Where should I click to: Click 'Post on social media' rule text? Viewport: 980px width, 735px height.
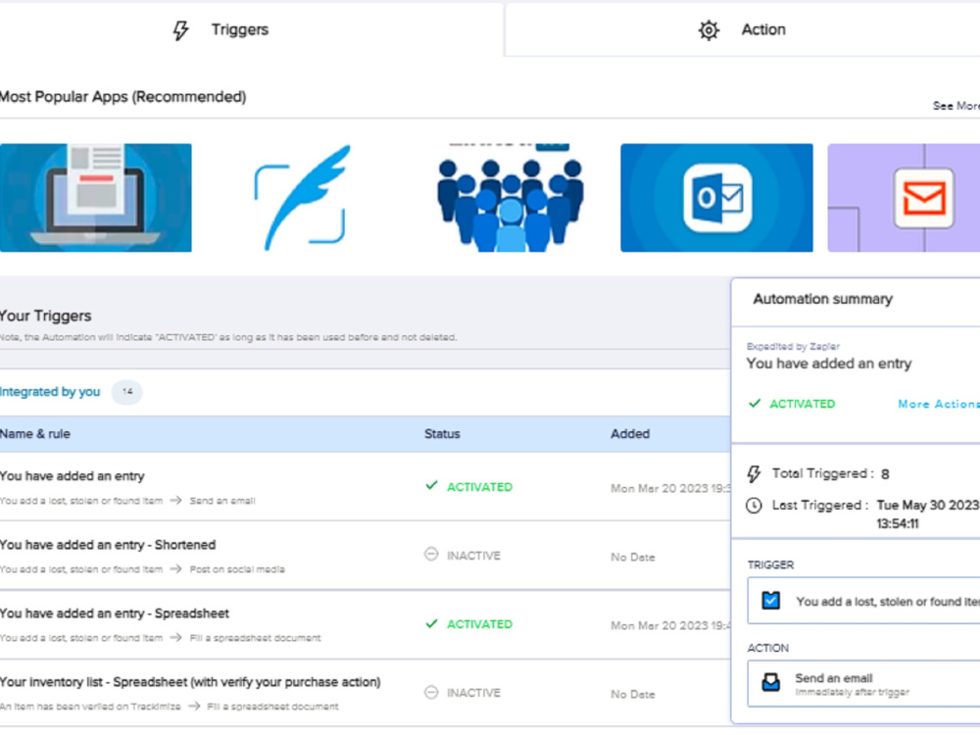click(237, 569)
